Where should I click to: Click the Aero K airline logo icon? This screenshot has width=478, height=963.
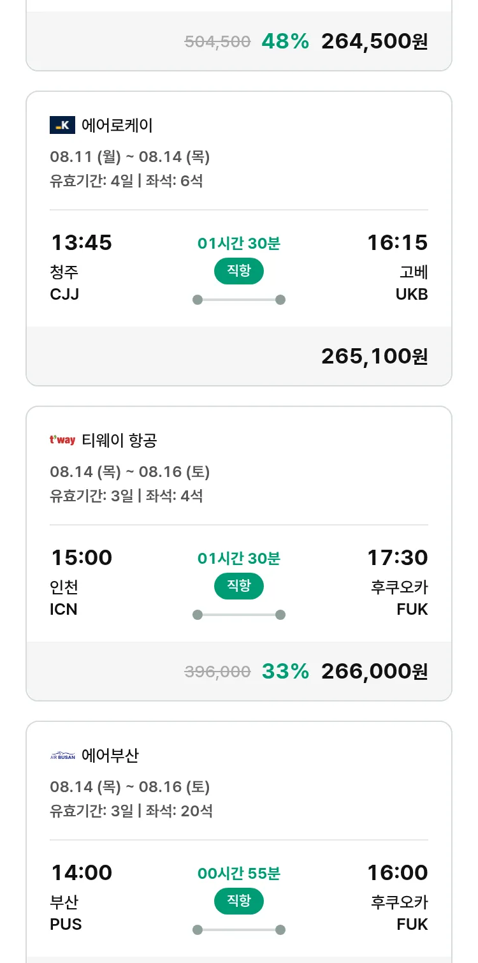point(62,125)
